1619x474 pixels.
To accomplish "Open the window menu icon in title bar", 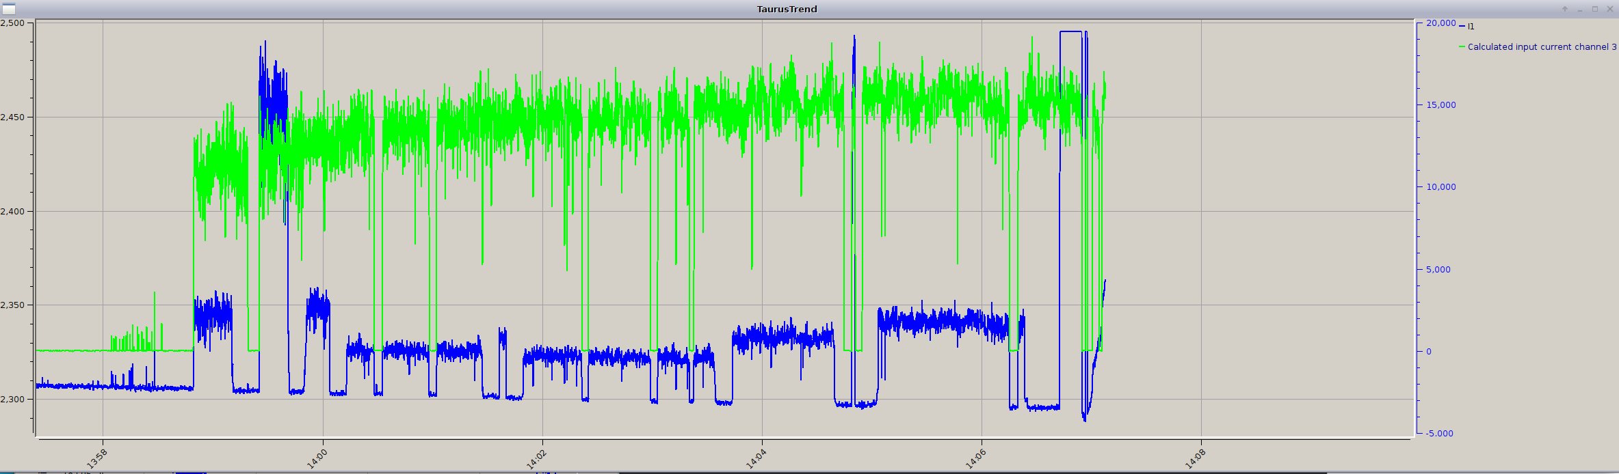I will pyautogui.click(x=9, y=9).
